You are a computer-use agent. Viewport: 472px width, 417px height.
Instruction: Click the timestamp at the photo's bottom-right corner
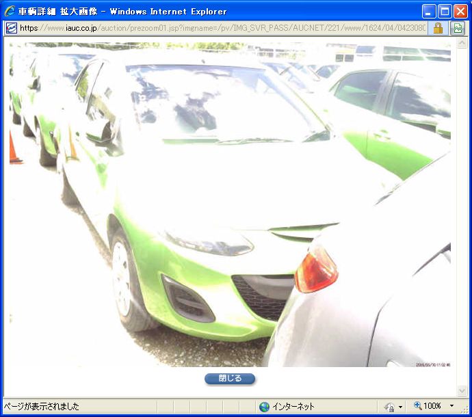pyautogui.click(x=432, y=364)
